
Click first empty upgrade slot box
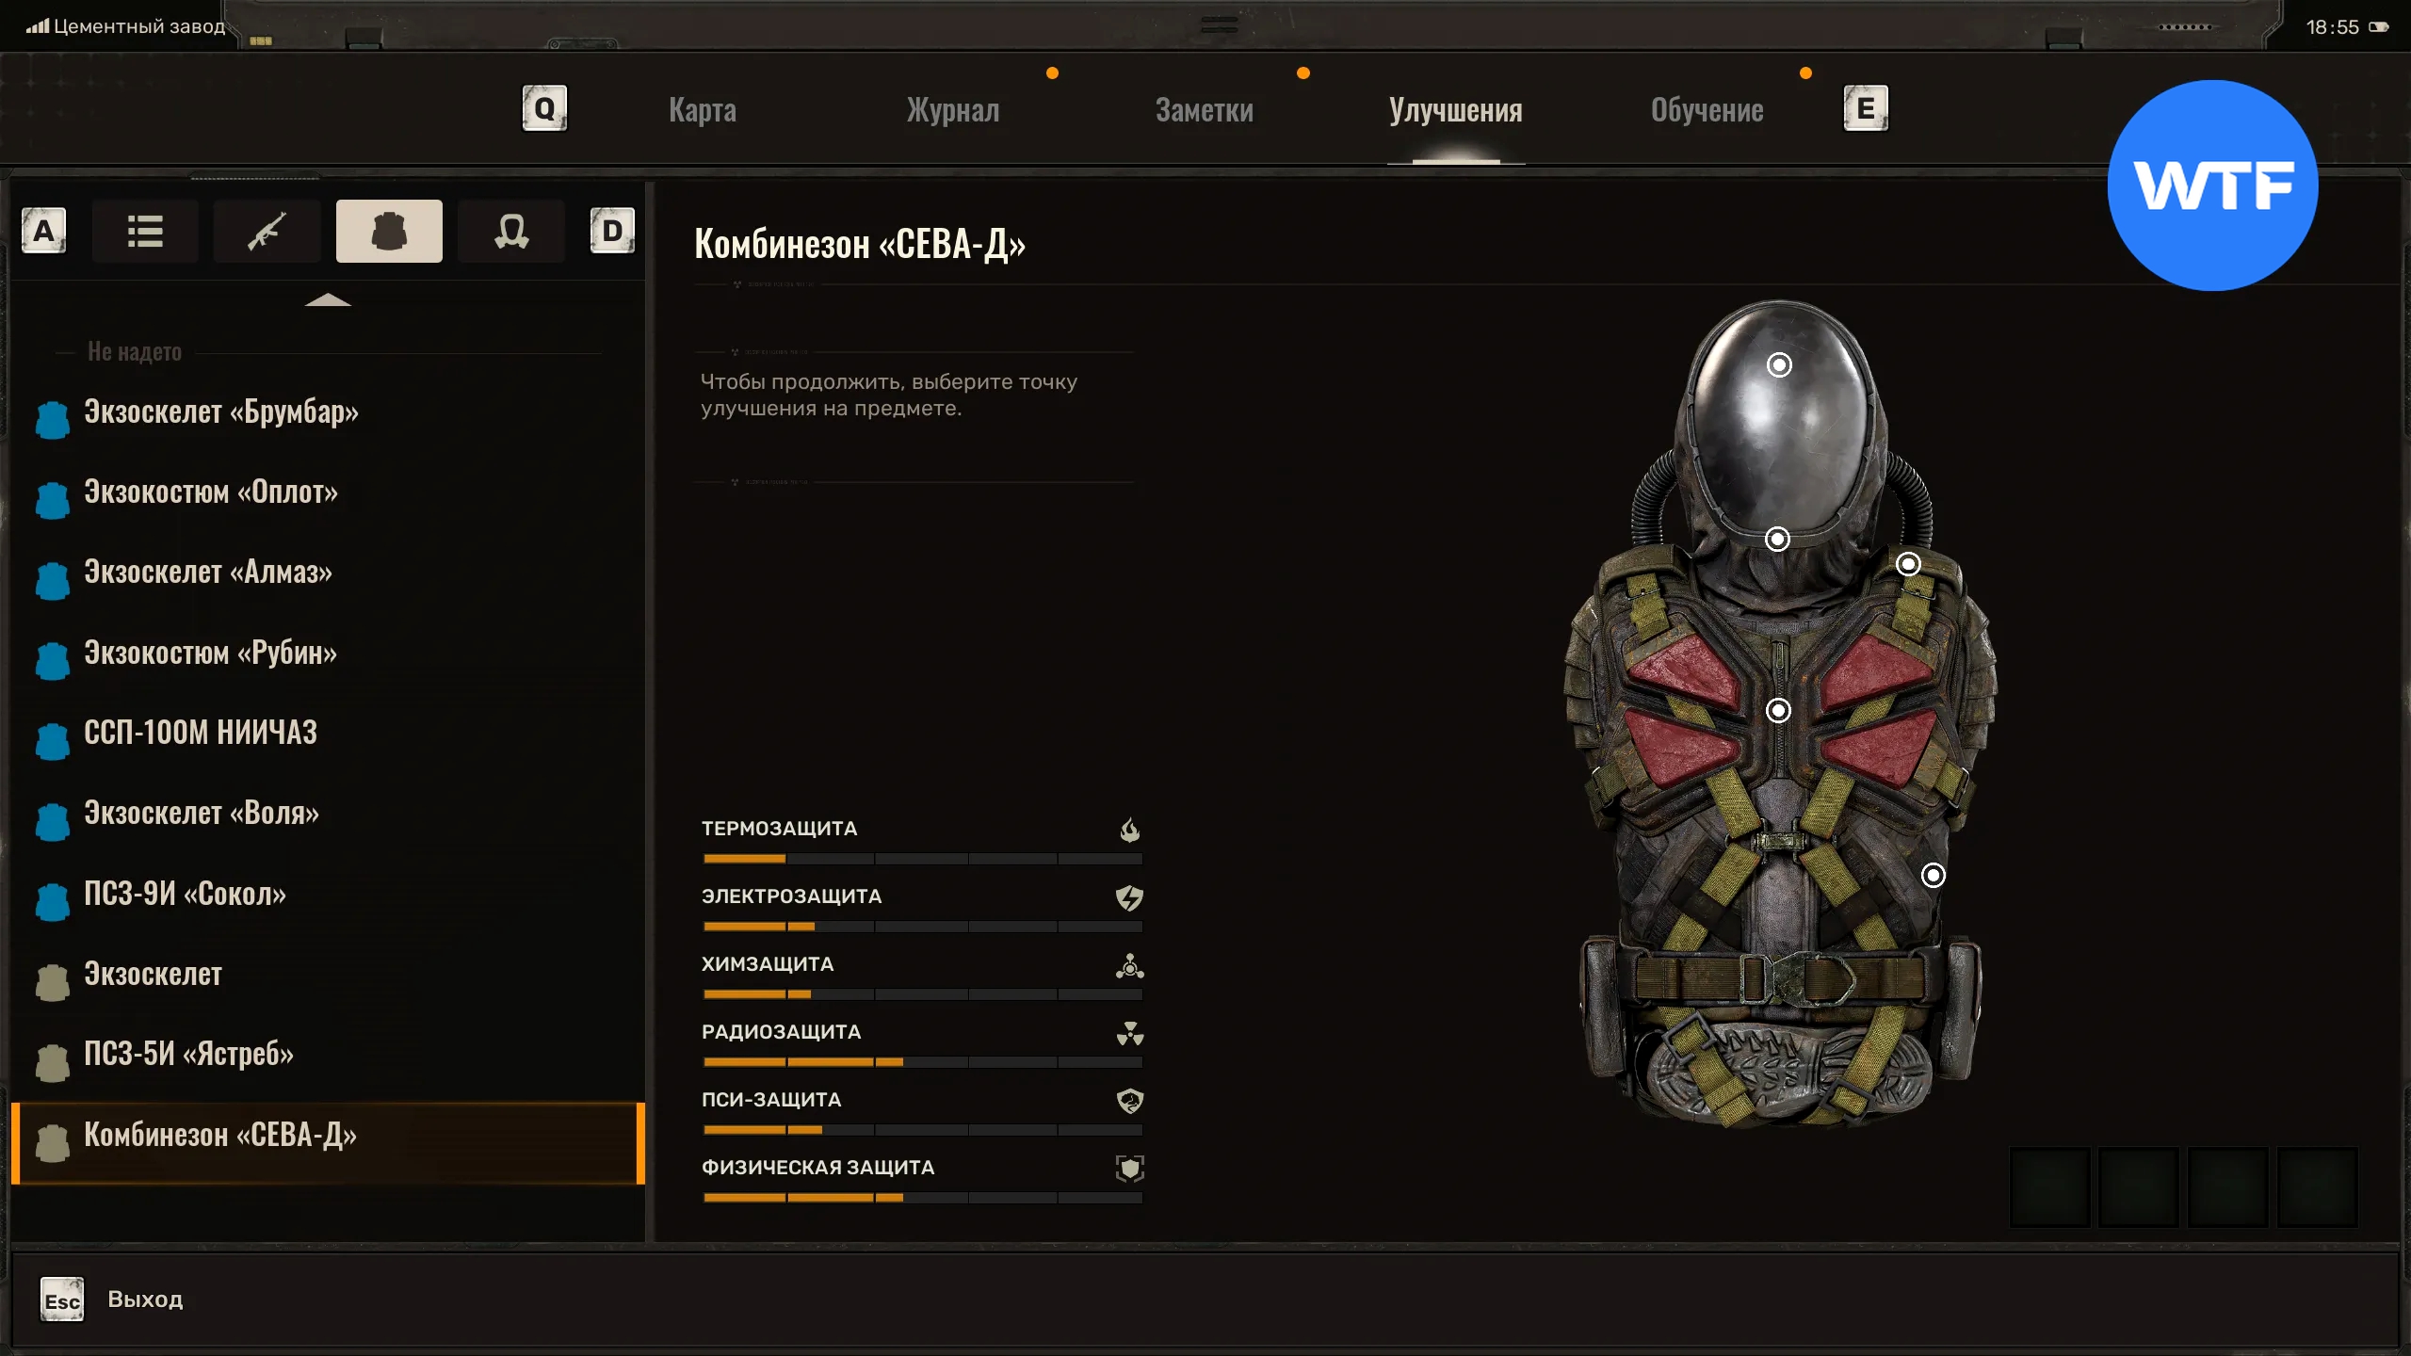[2049, 1186]
